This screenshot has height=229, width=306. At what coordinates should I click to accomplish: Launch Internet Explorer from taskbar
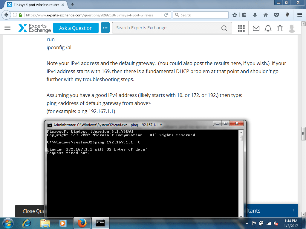tap(27, 223)
